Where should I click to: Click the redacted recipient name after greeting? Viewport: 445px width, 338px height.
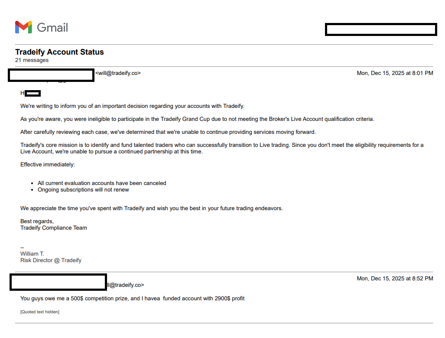(32, 93)
